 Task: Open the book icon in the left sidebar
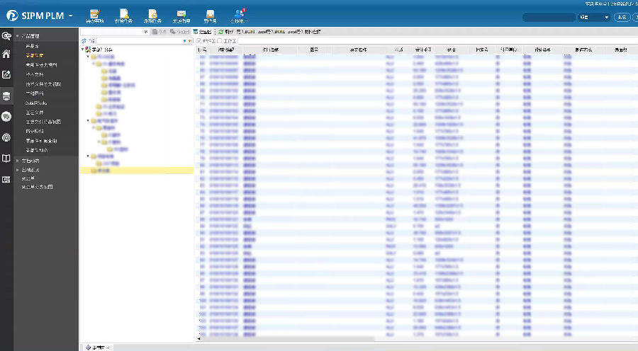tap(6, 159)
